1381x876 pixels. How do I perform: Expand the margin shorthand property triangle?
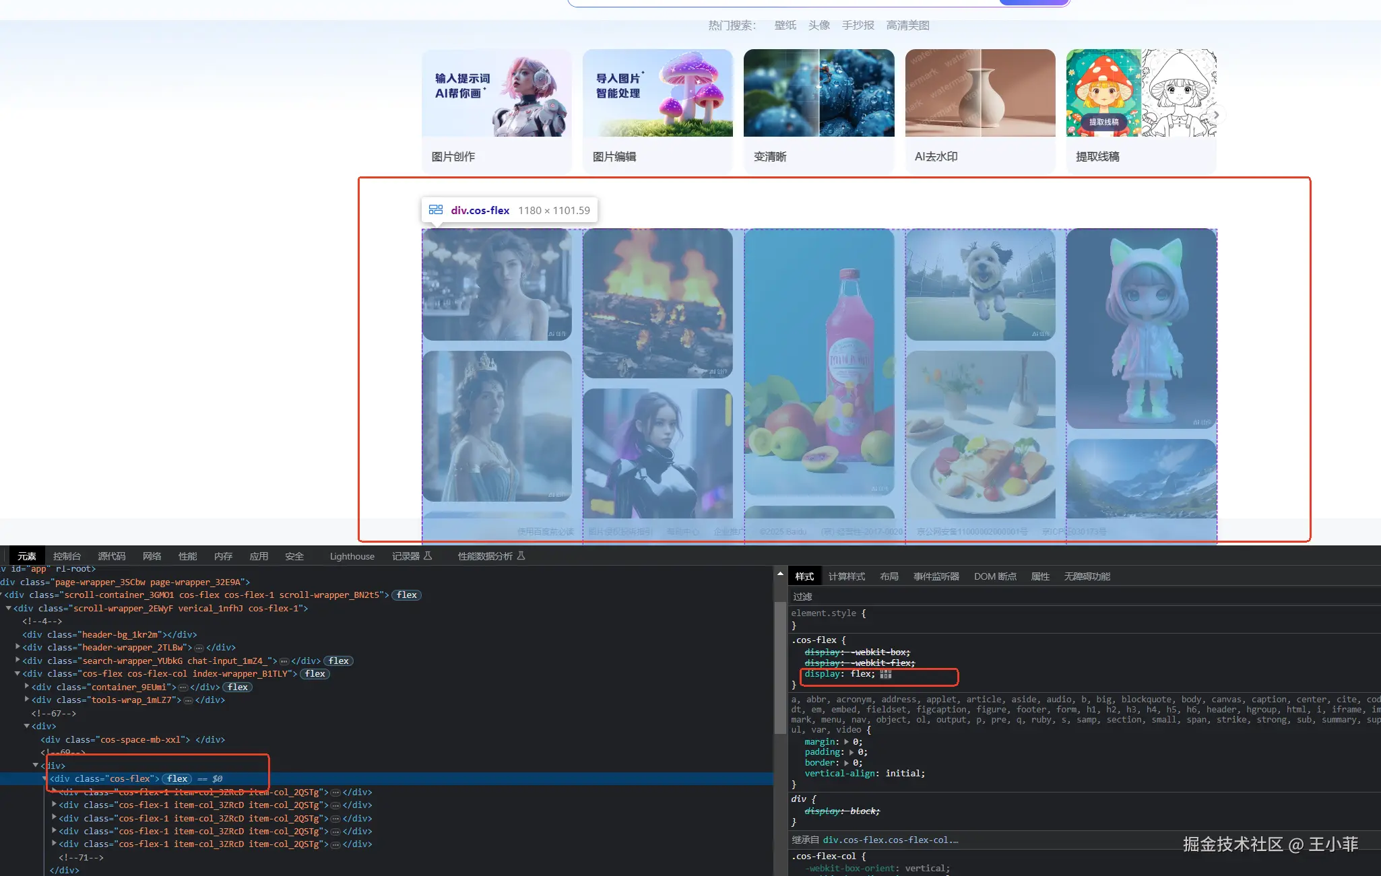(847, 742)
